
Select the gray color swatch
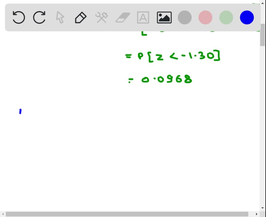pos(184,17)
